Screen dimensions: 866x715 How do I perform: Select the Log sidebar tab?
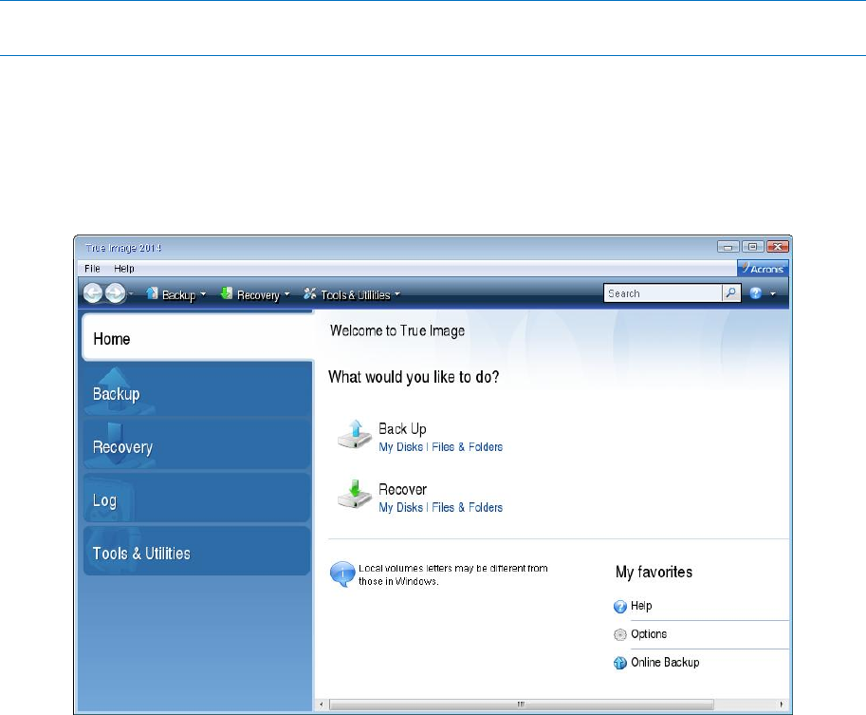pyautogui.click(x=197, y=499)
